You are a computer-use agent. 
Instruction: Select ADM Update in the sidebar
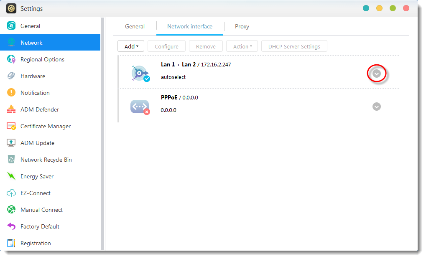tap(50, 142)
